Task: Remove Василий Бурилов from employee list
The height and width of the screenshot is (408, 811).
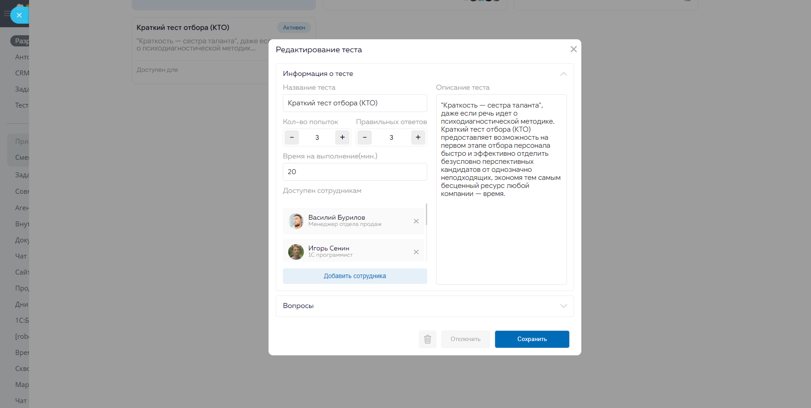Action: pyautogui.click(x=416, y=221)
